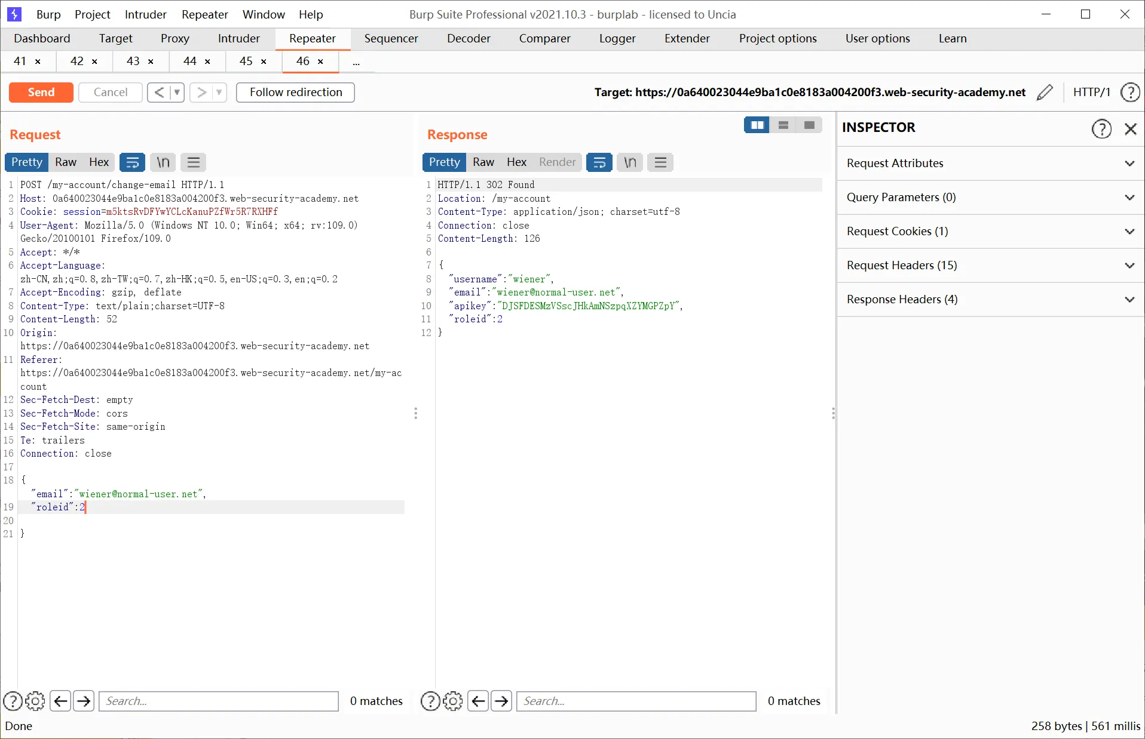Open back history dropdown arrow
The width and height of the screenshot is (1145, 739).
[x=177, y=93]
